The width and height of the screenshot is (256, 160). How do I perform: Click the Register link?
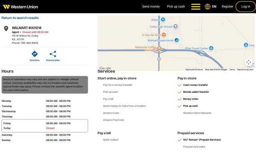coord(228,6)
